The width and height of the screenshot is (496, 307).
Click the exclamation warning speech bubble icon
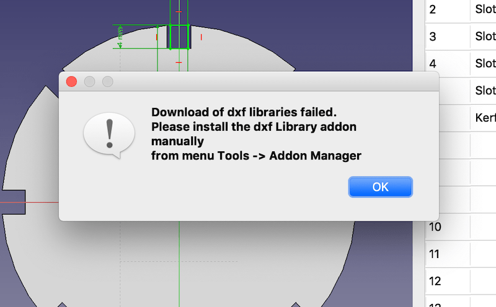pos(109,135)
